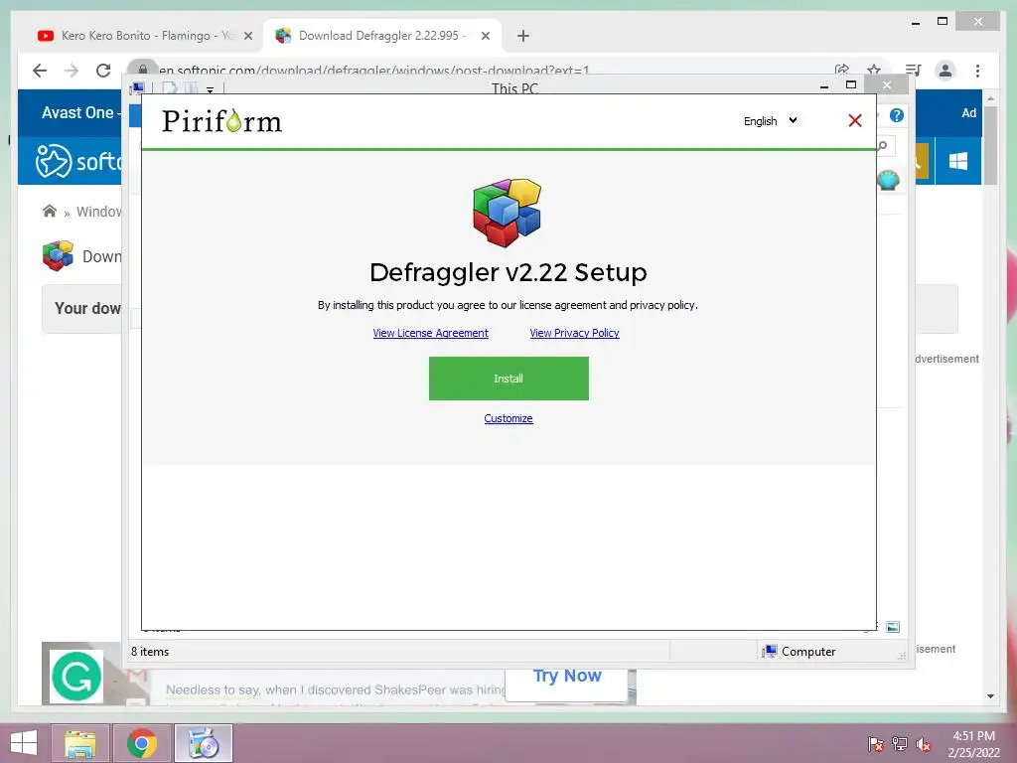This screenshot has width=1017, height=763.
Task: Click the Piriform logo
Action: pos(221,121)
